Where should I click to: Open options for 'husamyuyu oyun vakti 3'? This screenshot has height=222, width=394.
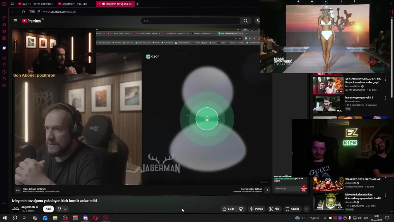pyautogui.click(x=385, y=98)
